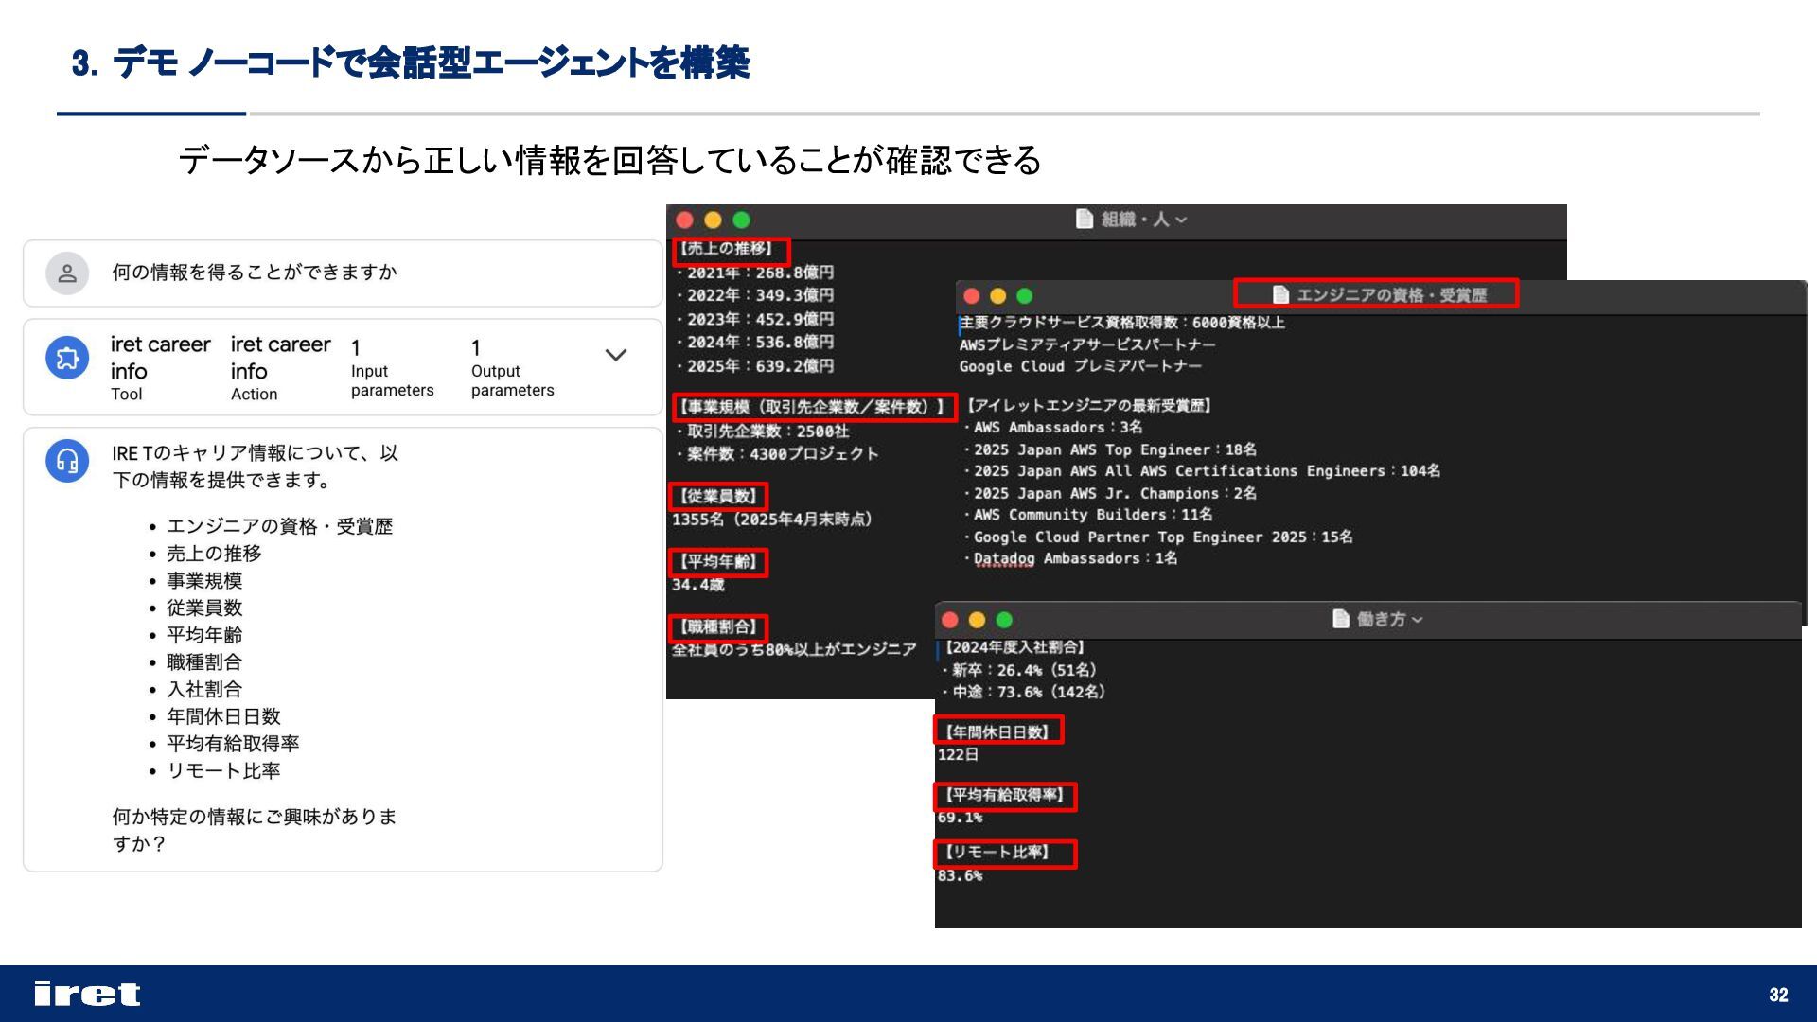
Task: Click heading 【平均年齢】 in text file
Action: point(718,562)
